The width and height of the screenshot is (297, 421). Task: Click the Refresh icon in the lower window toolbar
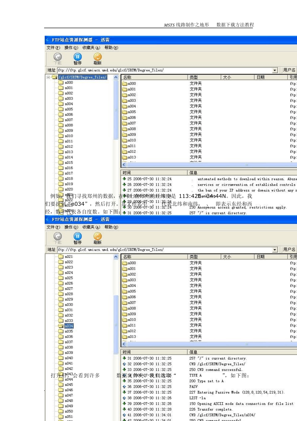tap(98, 236)
